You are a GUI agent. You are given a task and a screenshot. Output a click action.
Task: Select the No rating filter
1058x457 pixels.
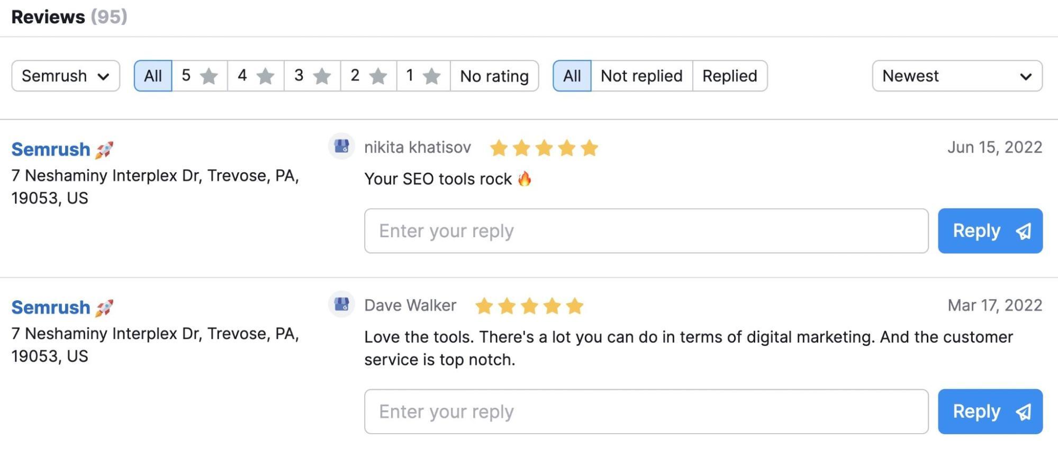tap(494, 76)
